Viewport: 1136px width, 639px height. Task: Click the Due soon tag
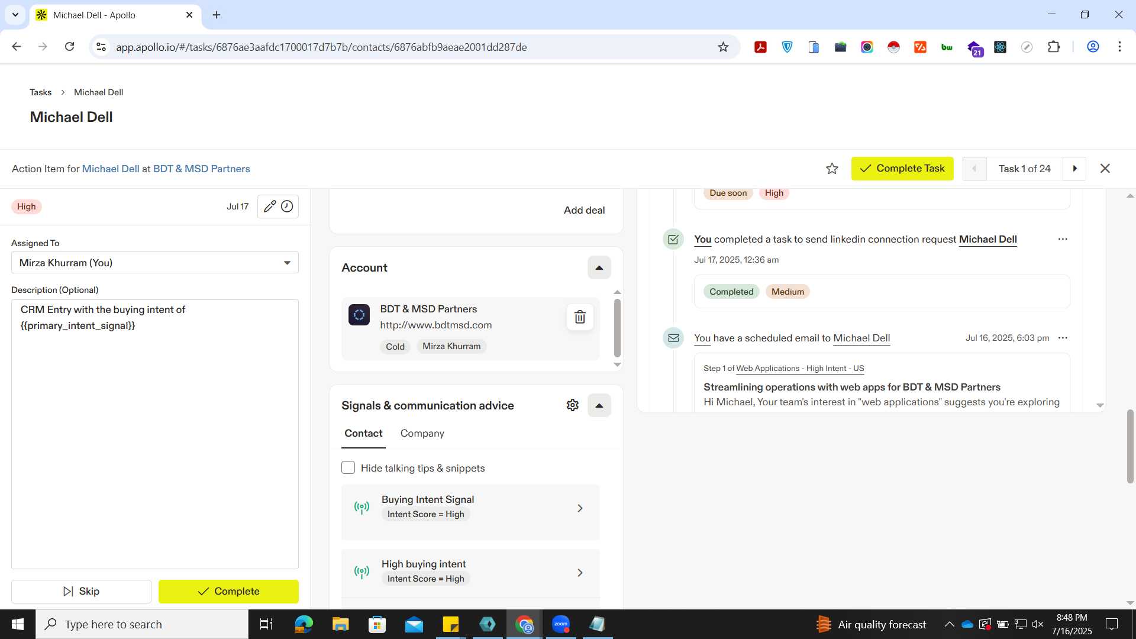point(728,193)
